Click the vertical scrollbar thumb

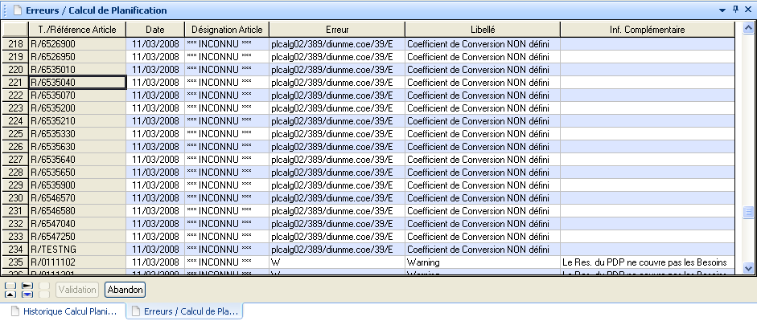point(748,213)
